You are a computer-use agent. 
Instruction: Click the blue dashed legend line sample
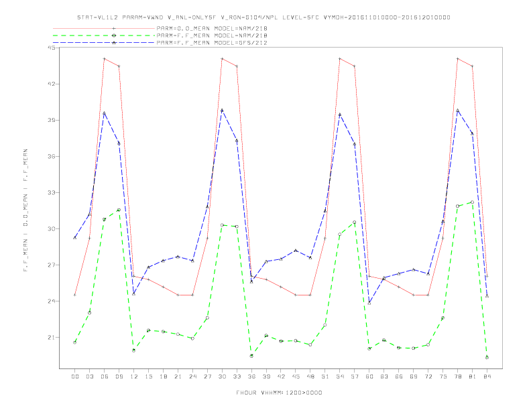[104, 43]
